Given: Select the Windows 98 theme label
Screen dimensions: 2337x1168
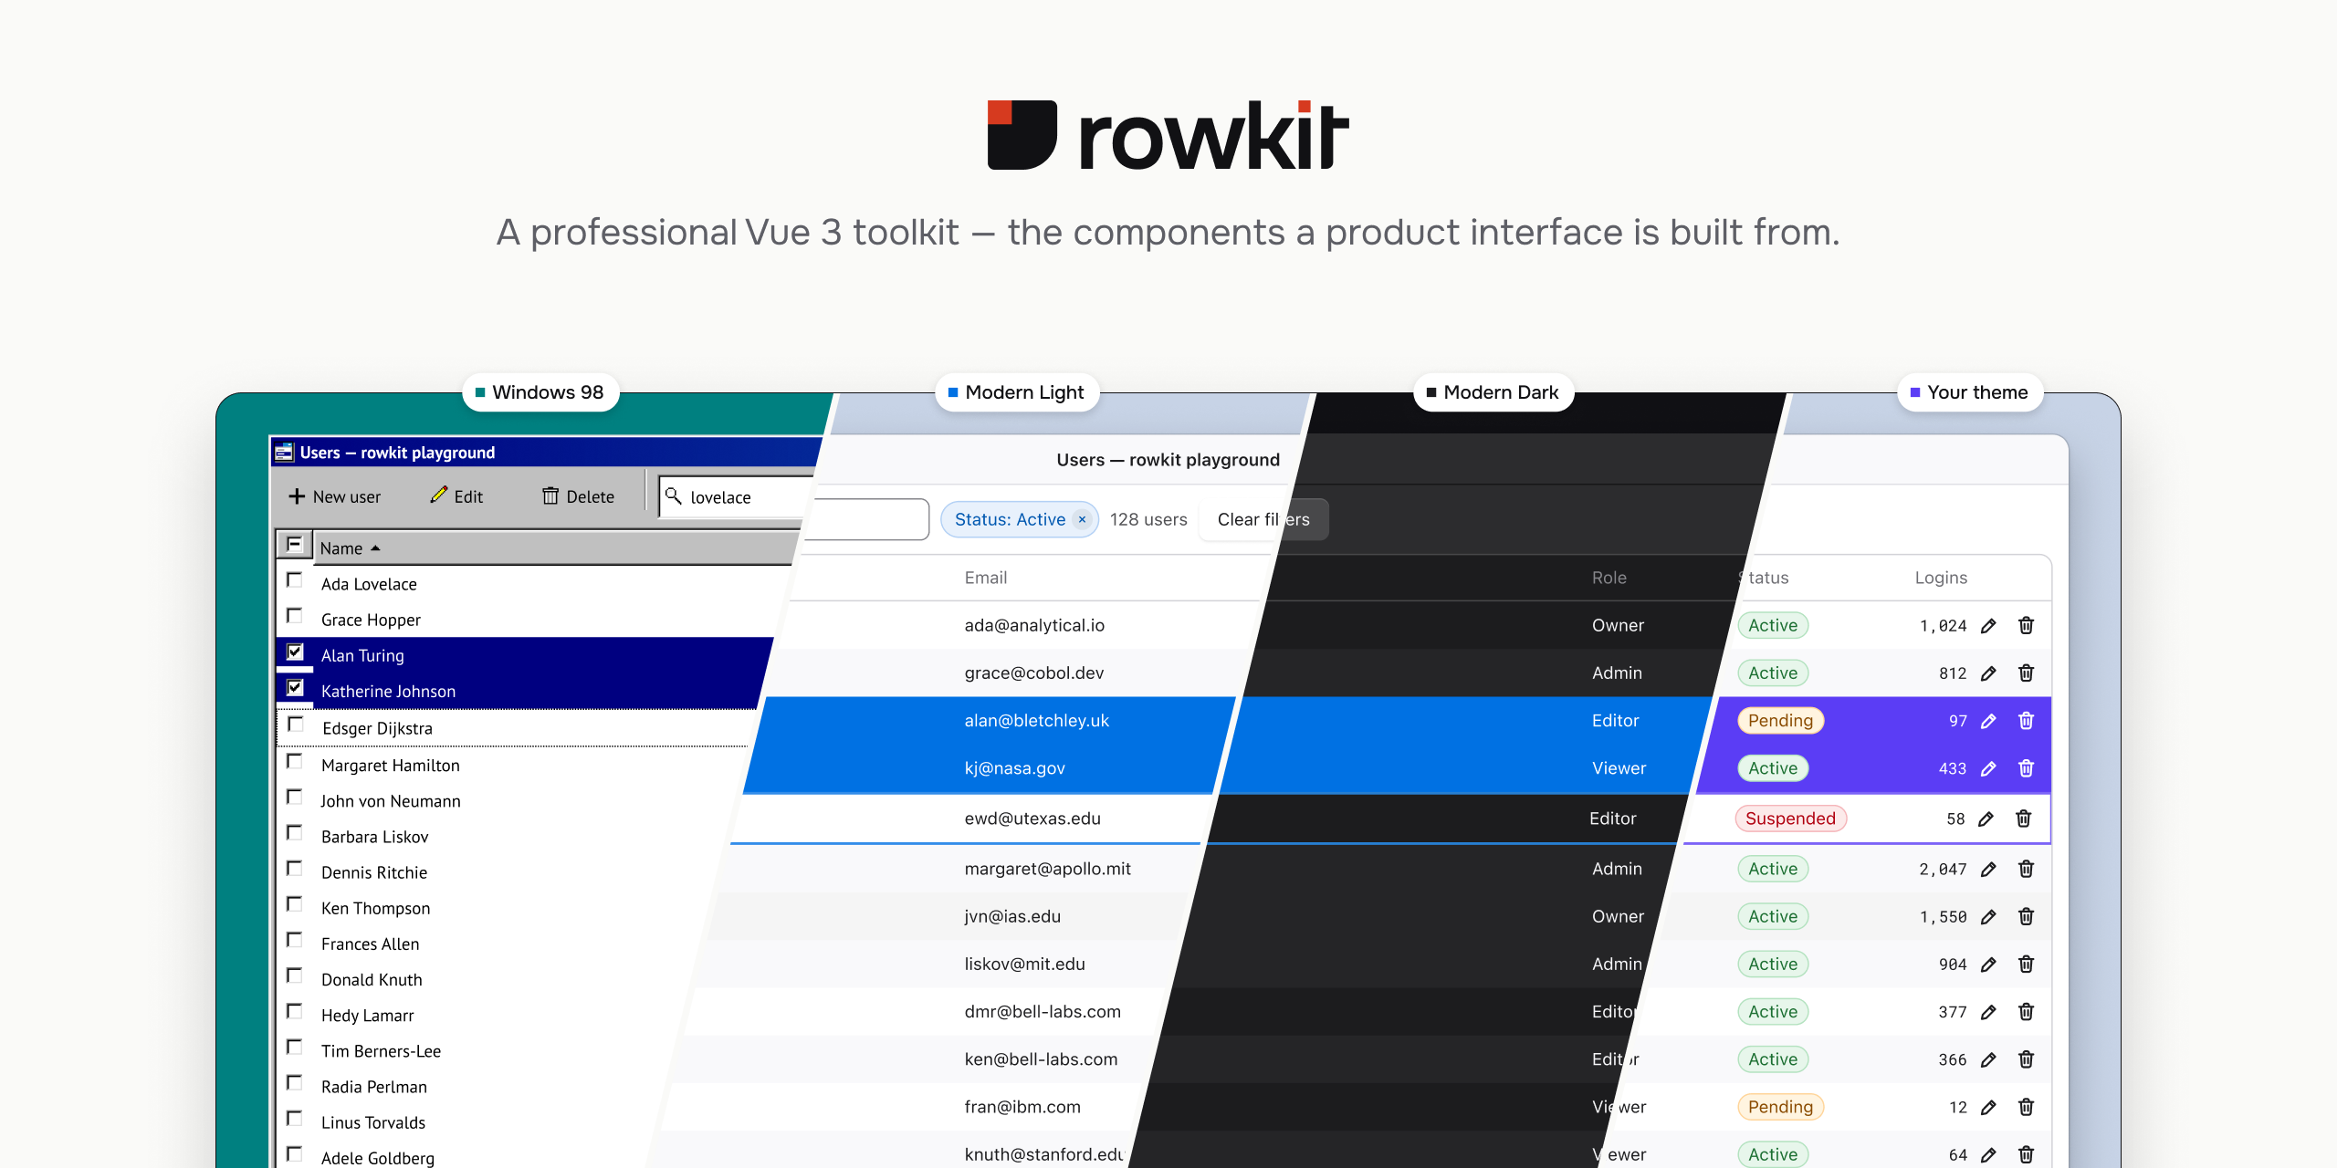Looking at the screenshot, I should point(540,392).
